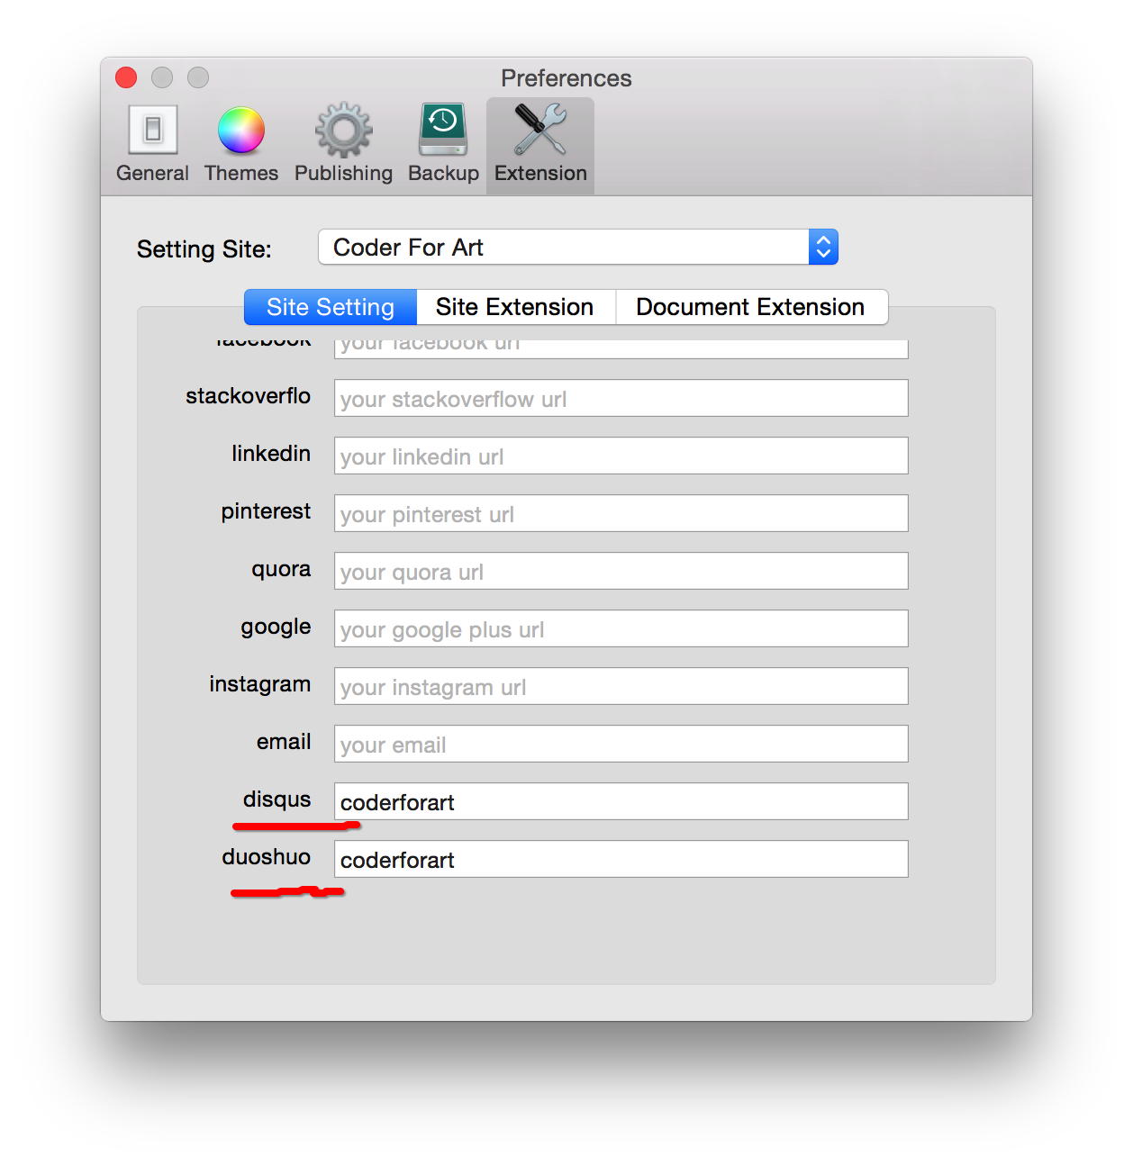Click the duoshuo label
The image size is (1133, 1165).
(267, 856)
